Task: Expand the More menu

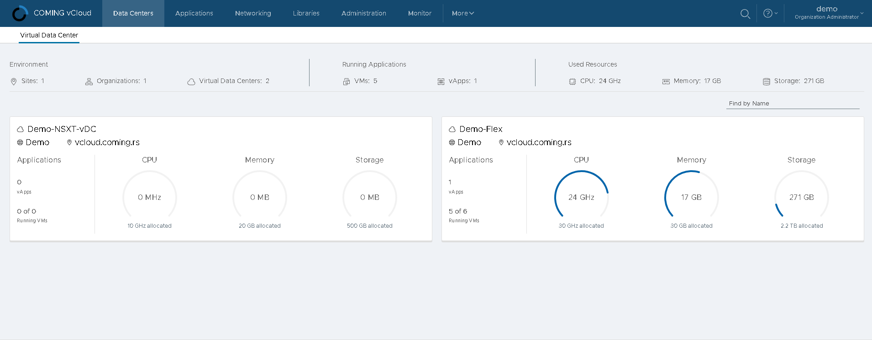Action: coord(463,13)
